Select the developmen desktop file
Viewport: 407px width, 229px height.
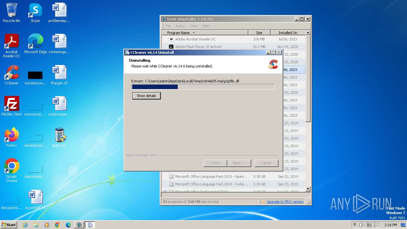coord(35,140)
